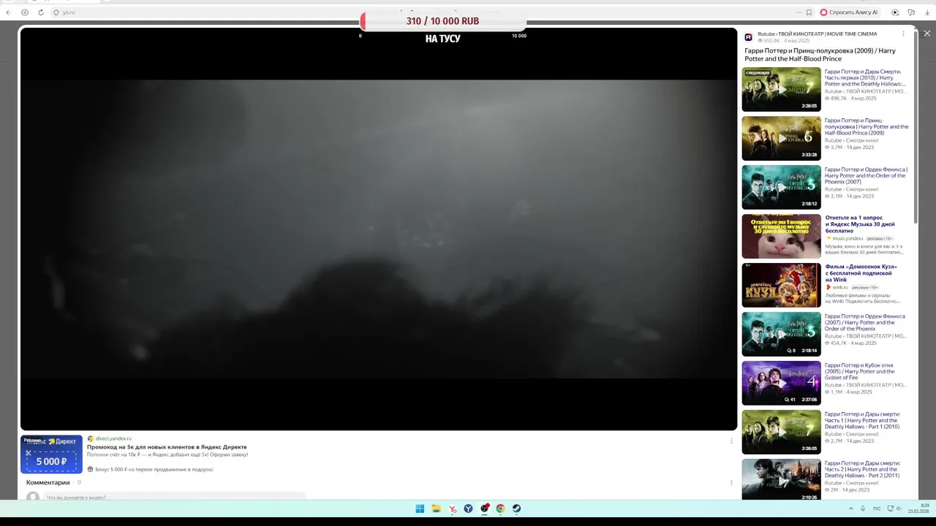Screen dimensions: 936x526
Task: Click the cat Яндекс Музыка ad thumbnail
Action: (781, 236)
